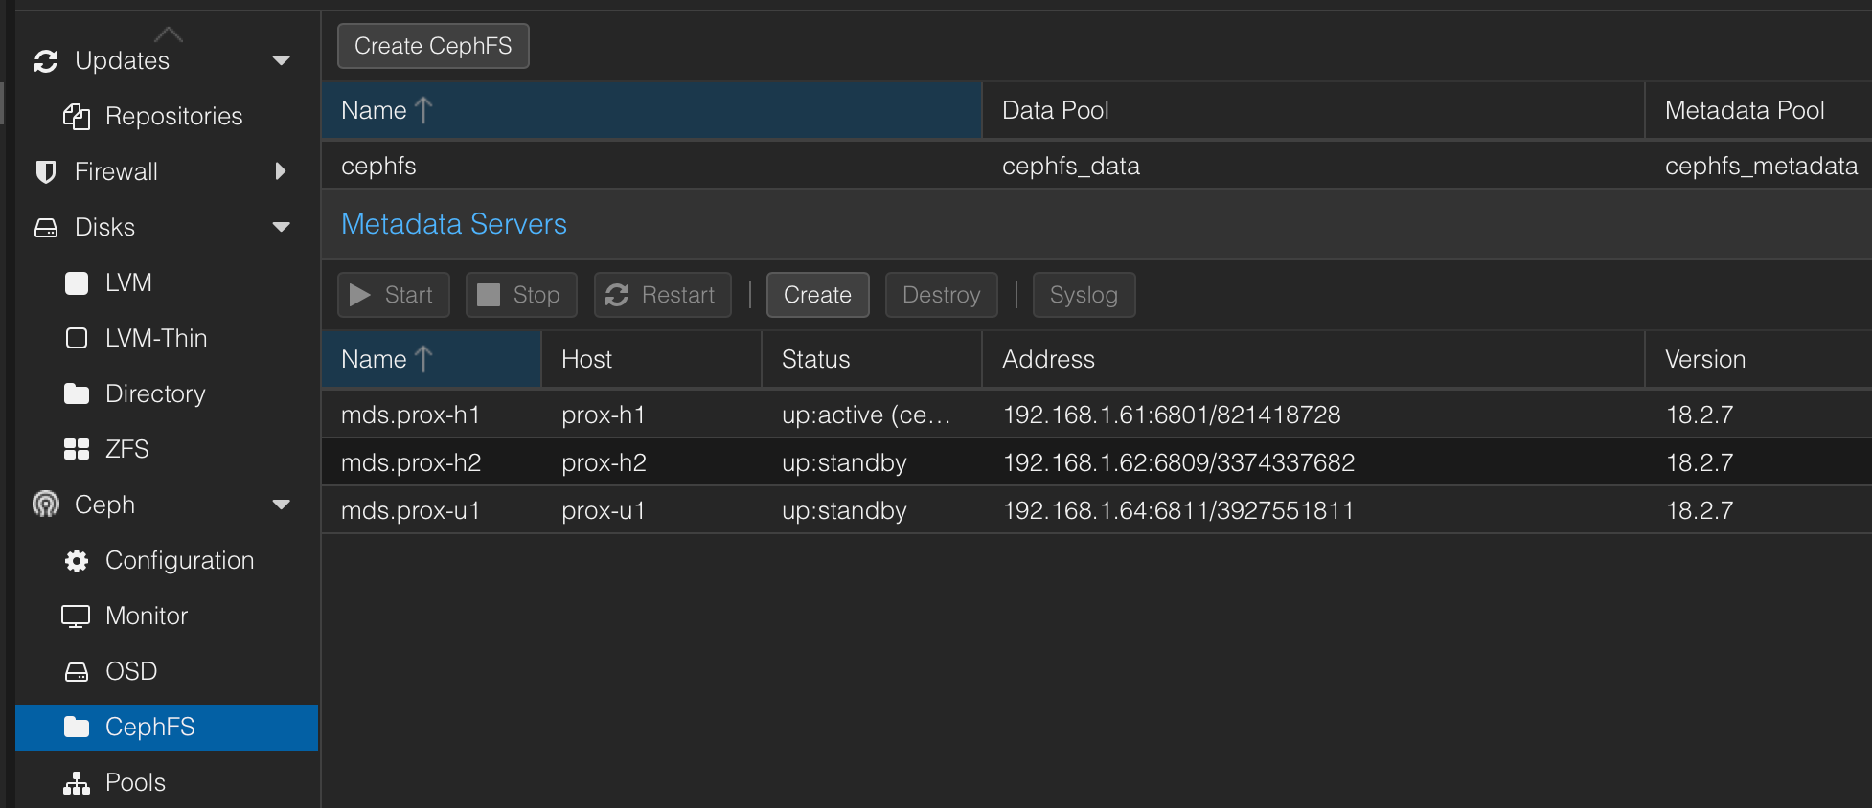The width and height of the screenshot is (1872, 808).
Task: Click address 192.168.1.62:6809/3374337682
Action: [x=1178, y=462]
